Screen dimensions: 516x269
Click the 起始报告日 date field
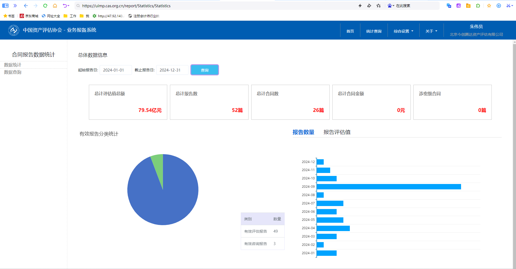[116, 70]
